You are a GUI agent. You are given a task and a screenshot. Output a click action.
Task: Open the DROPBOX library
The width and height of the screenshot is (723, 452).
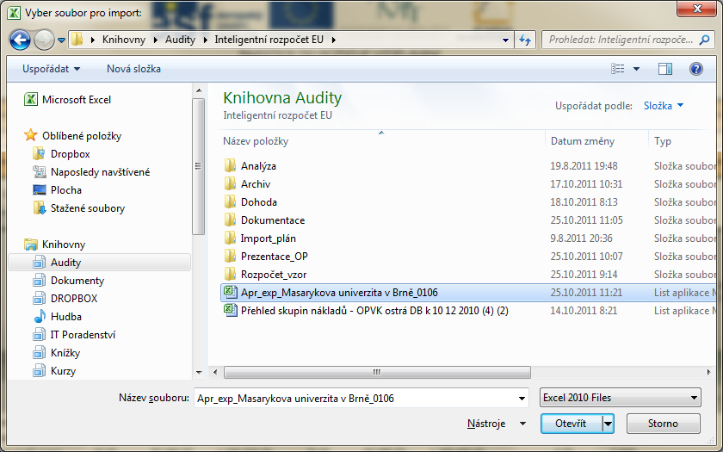click(65, 299)
